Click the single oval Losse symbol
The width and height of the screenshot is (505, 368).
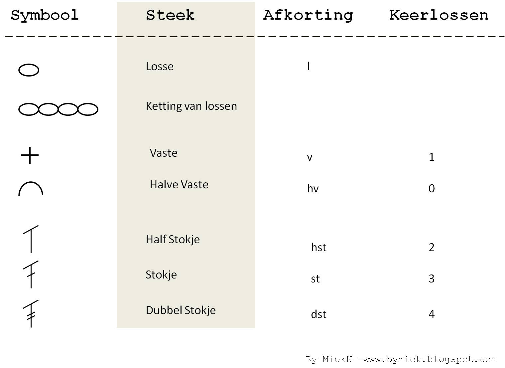29,70
